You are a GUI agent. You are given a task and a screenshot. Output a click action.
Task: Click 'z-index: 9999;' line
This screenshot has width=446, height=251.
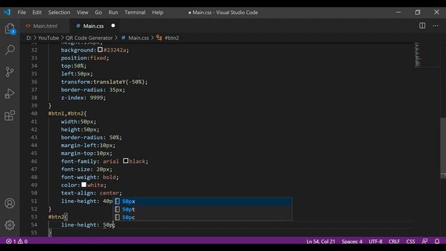coord(84,98)
